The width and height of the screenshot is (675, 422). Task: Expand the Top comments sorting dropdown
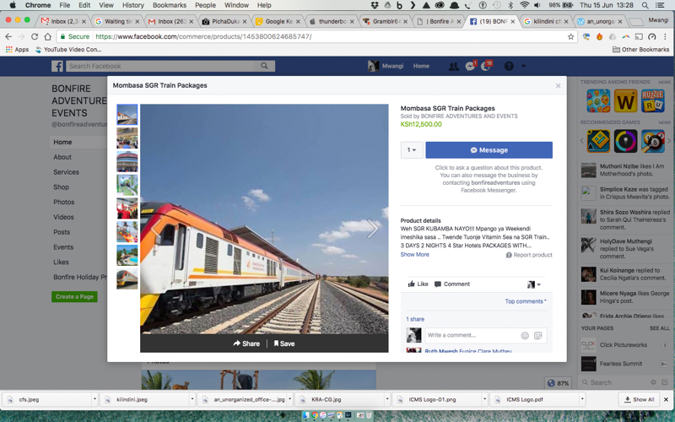tap(526, 301)
